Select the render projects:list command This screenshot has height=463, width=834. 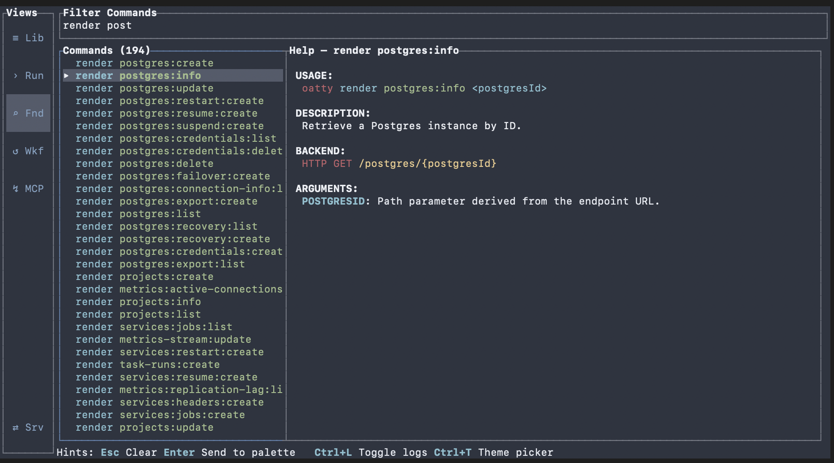(138, 314)
